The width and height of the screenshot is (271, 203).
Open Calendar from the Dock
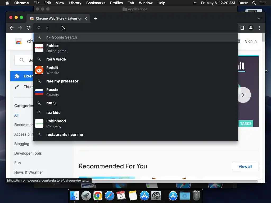pos(121,196)
